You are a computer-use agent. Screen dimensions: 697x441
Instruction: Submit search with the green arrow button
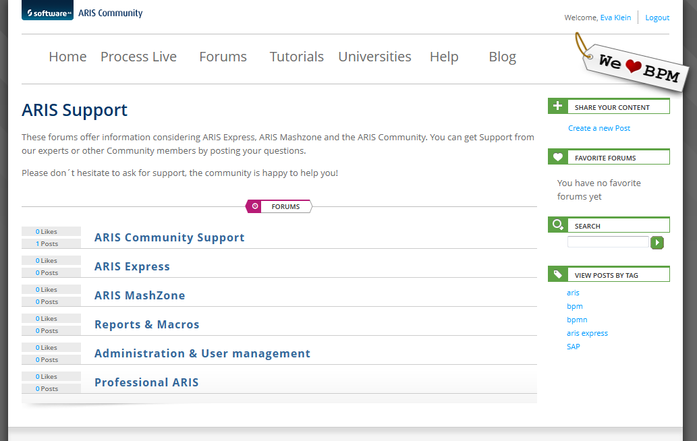657,243
